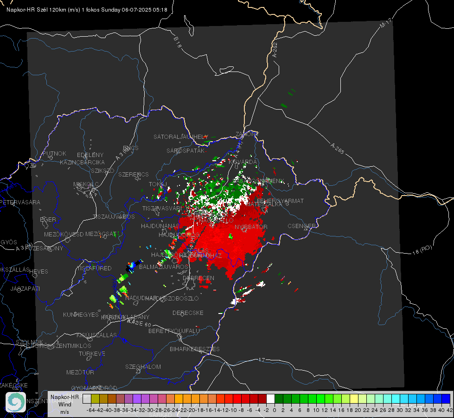Pick the cyan swatch between 28 and 30

click(396, 399)
